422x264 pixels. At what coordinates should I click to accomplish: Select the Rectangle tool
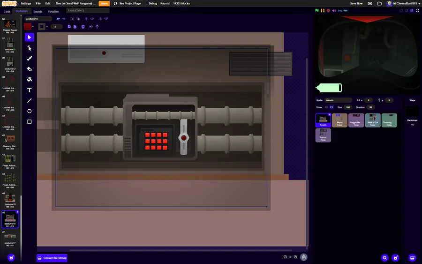[30, 121]
